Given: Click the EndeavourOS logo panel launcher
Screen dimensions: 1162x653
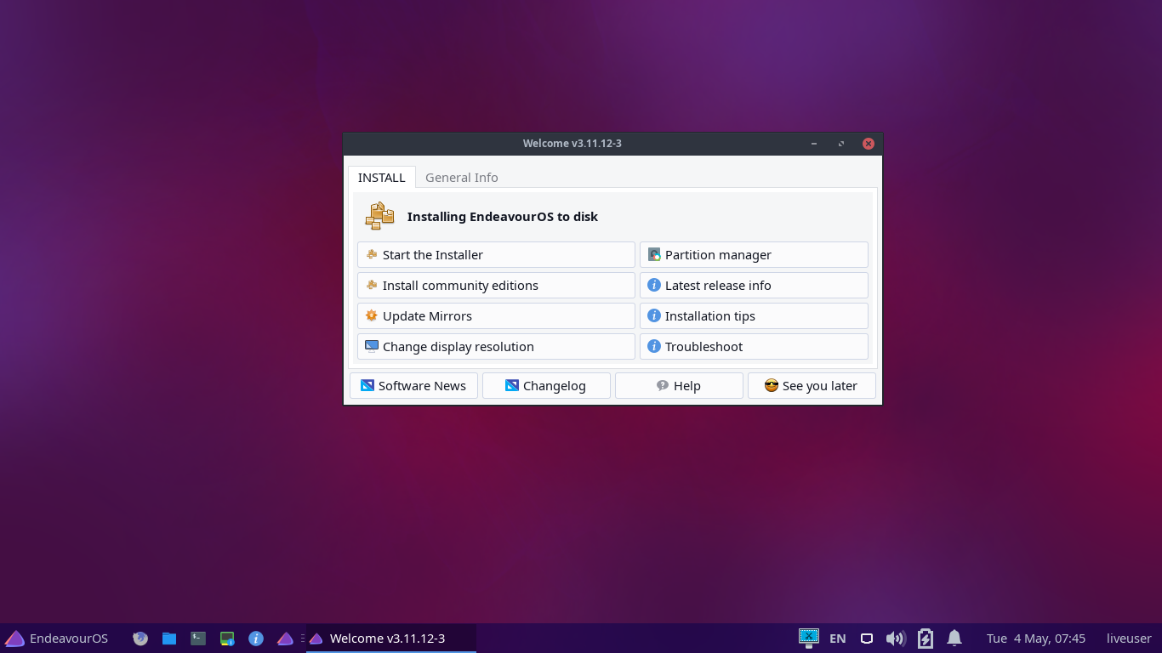Looking at the screenshot, I should pyautogui.click(x=285, y=638).
